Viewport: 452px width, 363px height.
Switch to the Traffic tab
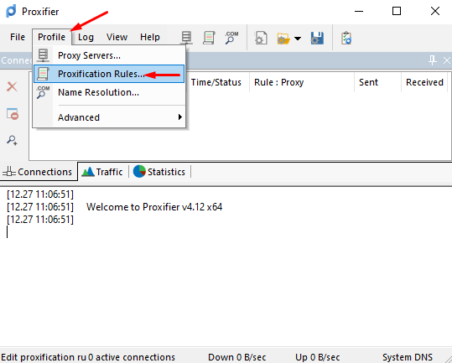(x=102, y=172)
